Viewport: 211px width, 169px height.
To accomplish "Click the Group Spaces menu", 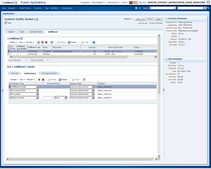I will [x=67, y=8].
